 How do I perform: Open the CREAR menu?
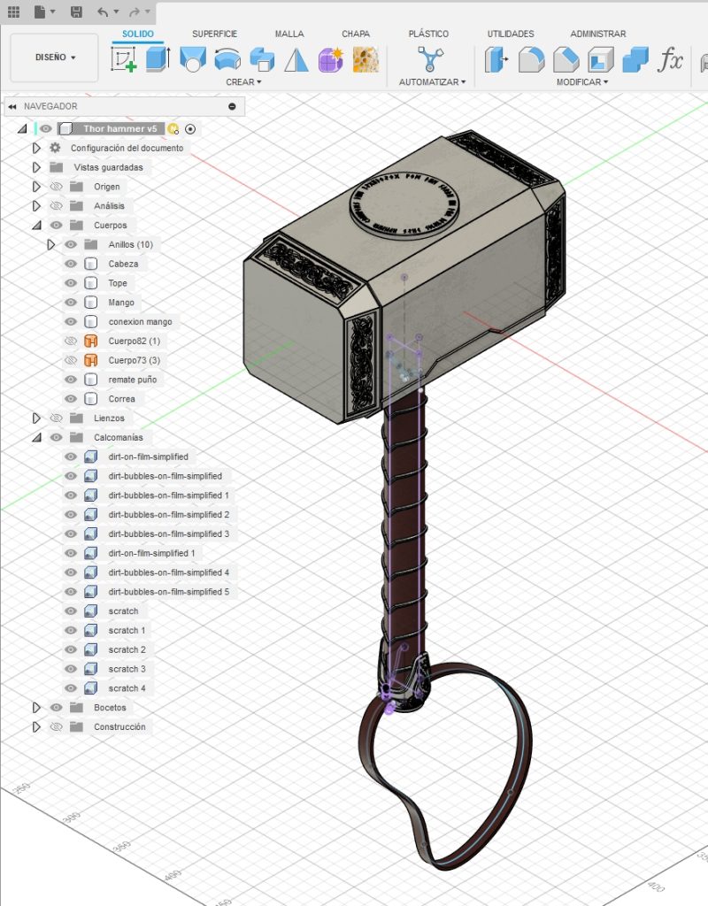243,82
